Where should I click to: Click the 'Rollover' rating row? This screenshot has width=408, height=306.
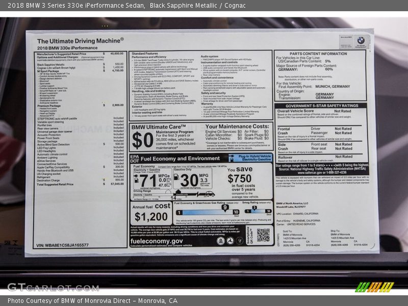click(x=315, y=157)
